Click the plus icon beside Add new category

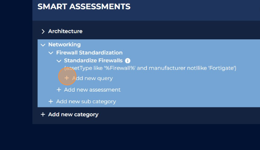(43, 114)
